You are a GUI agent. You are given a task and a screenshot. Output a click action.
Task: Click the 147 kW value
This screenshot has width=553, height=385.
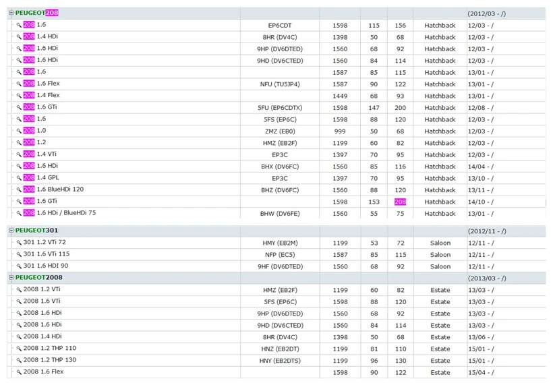click(374, 107)
